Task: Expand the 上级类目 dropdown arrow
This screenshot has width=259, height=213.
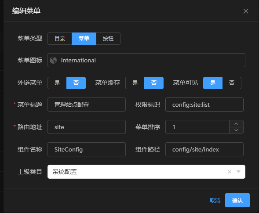Action: (x=238, y=172)
